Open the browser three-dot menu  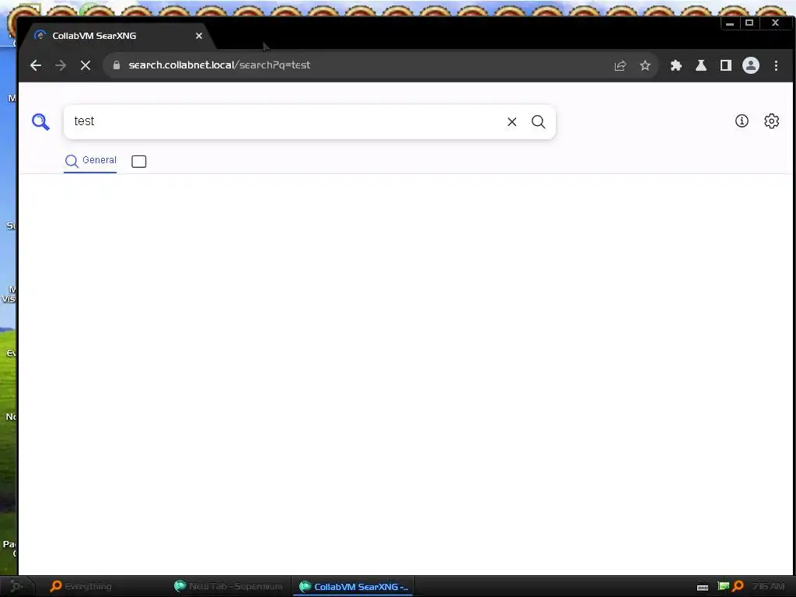tap(776, 65)
